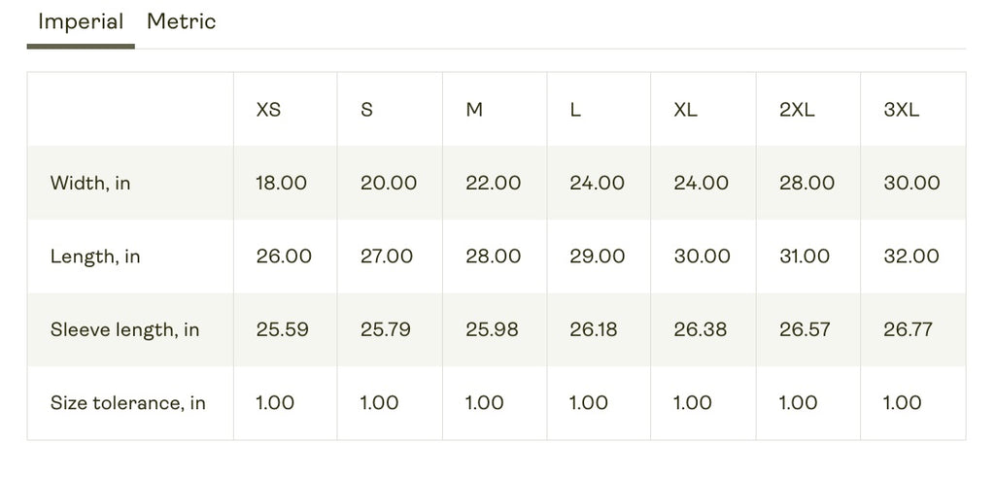995x479 pixels.
Task: Select the Sleeve length, in row label
Action: tap(124, 329)
